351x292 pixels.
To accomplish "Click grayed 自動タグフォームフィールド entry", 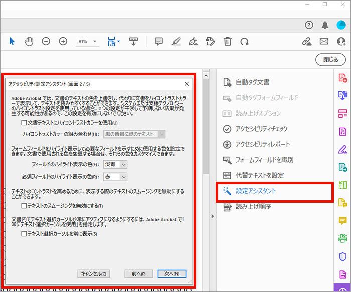I will [x=261, y=98].
